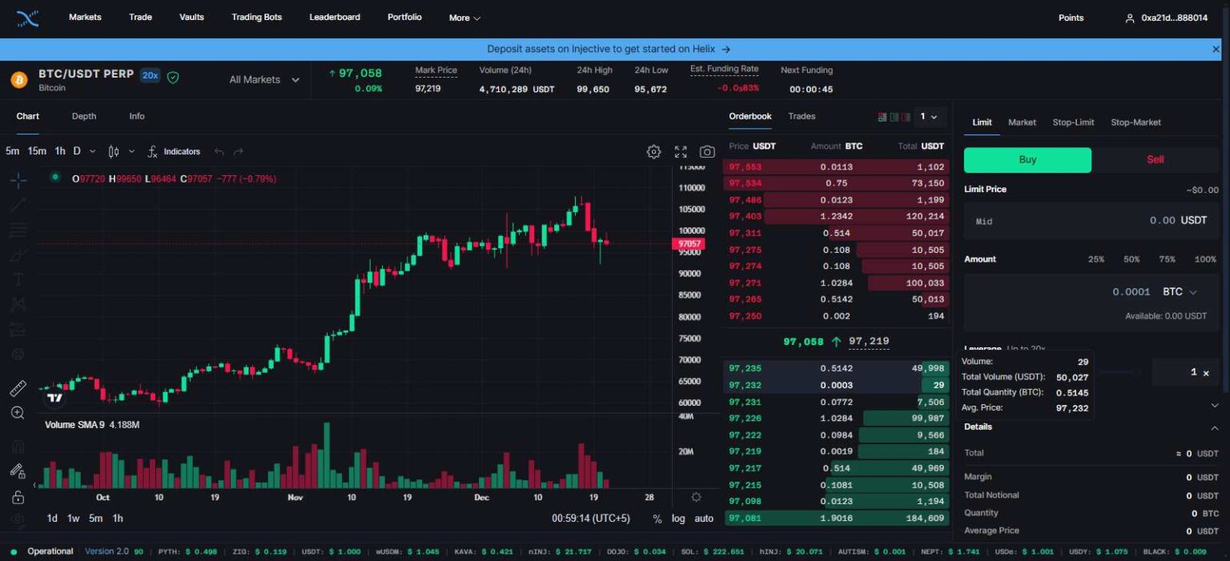Switch to the Trades tab

click(x=801, y=116)
